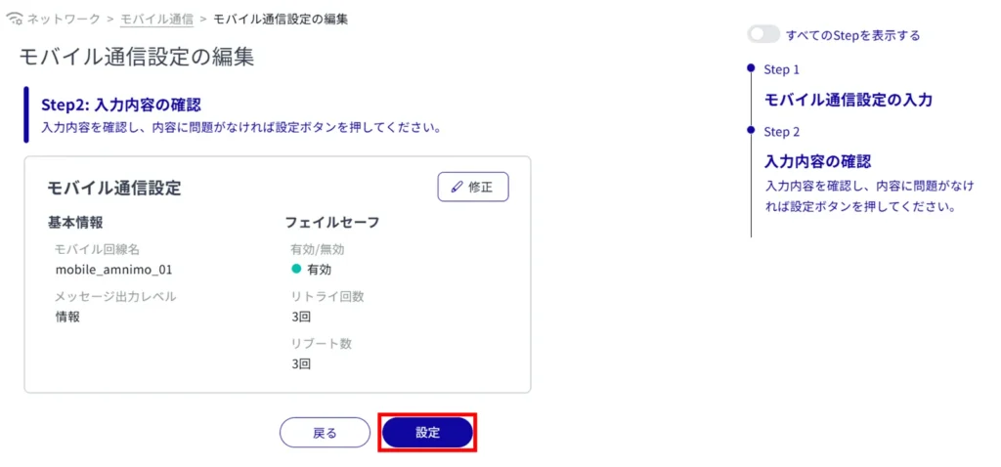Go to モバイル通信 breadcrumb link
The height and width of the screenshot is (467, 1001).
(x=156, y=19)
